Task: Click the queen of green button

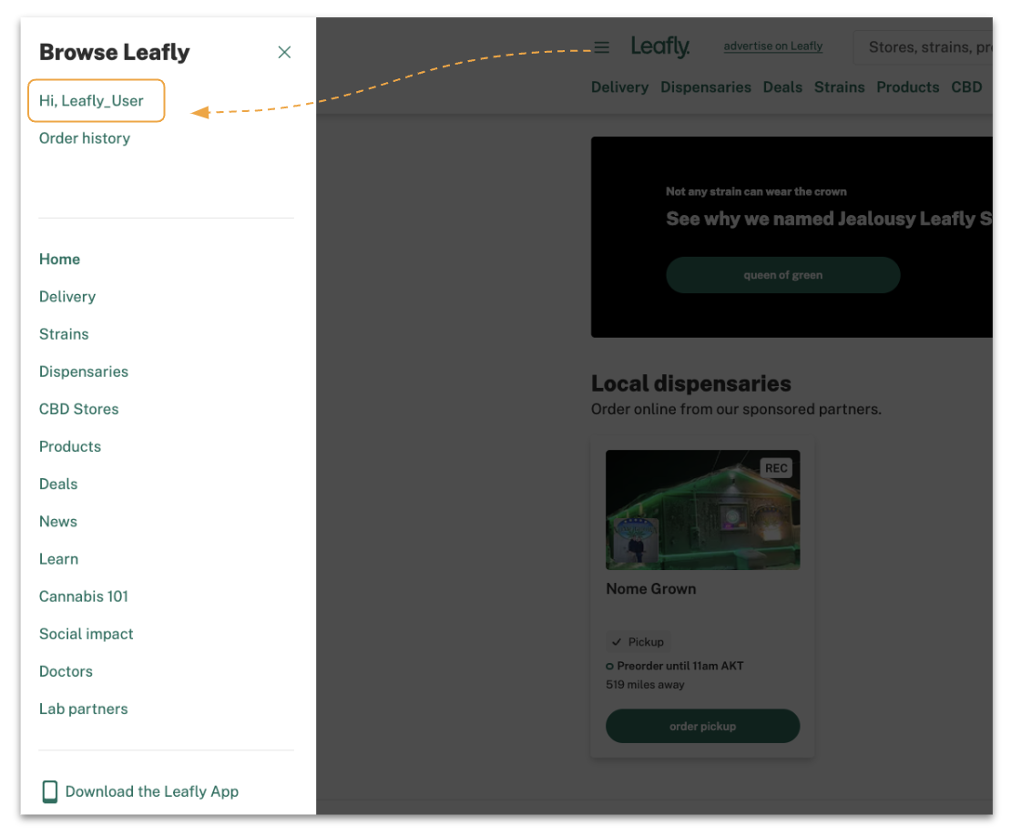Action: tap(782, 275)
